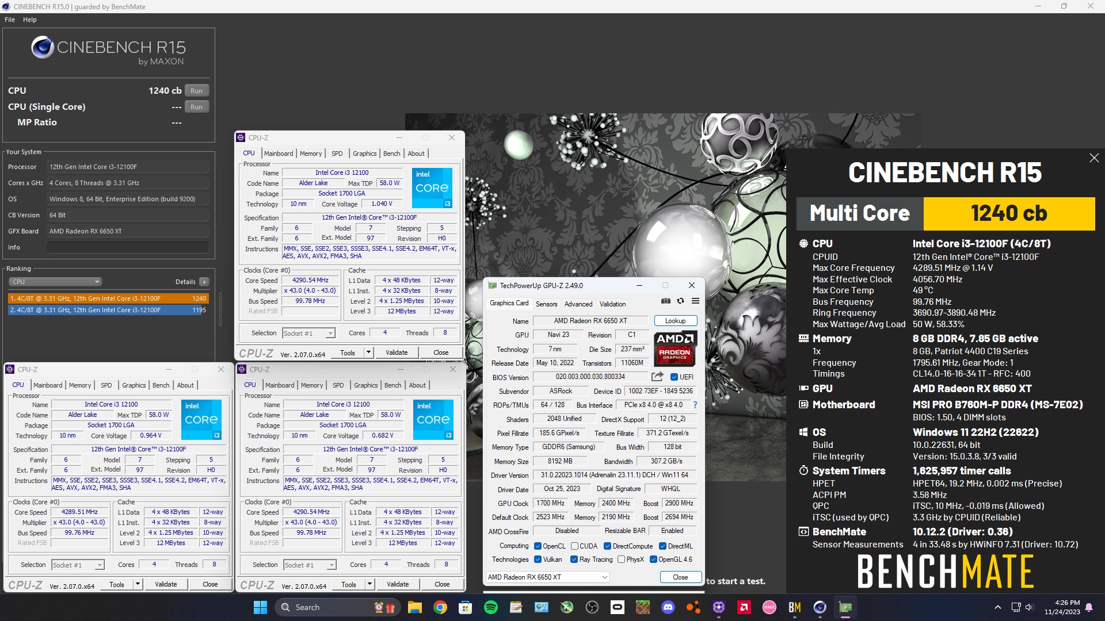1105x621 pixels.
Task: Click the Info field in Cinebench Your System
Action: coord(128,247)
